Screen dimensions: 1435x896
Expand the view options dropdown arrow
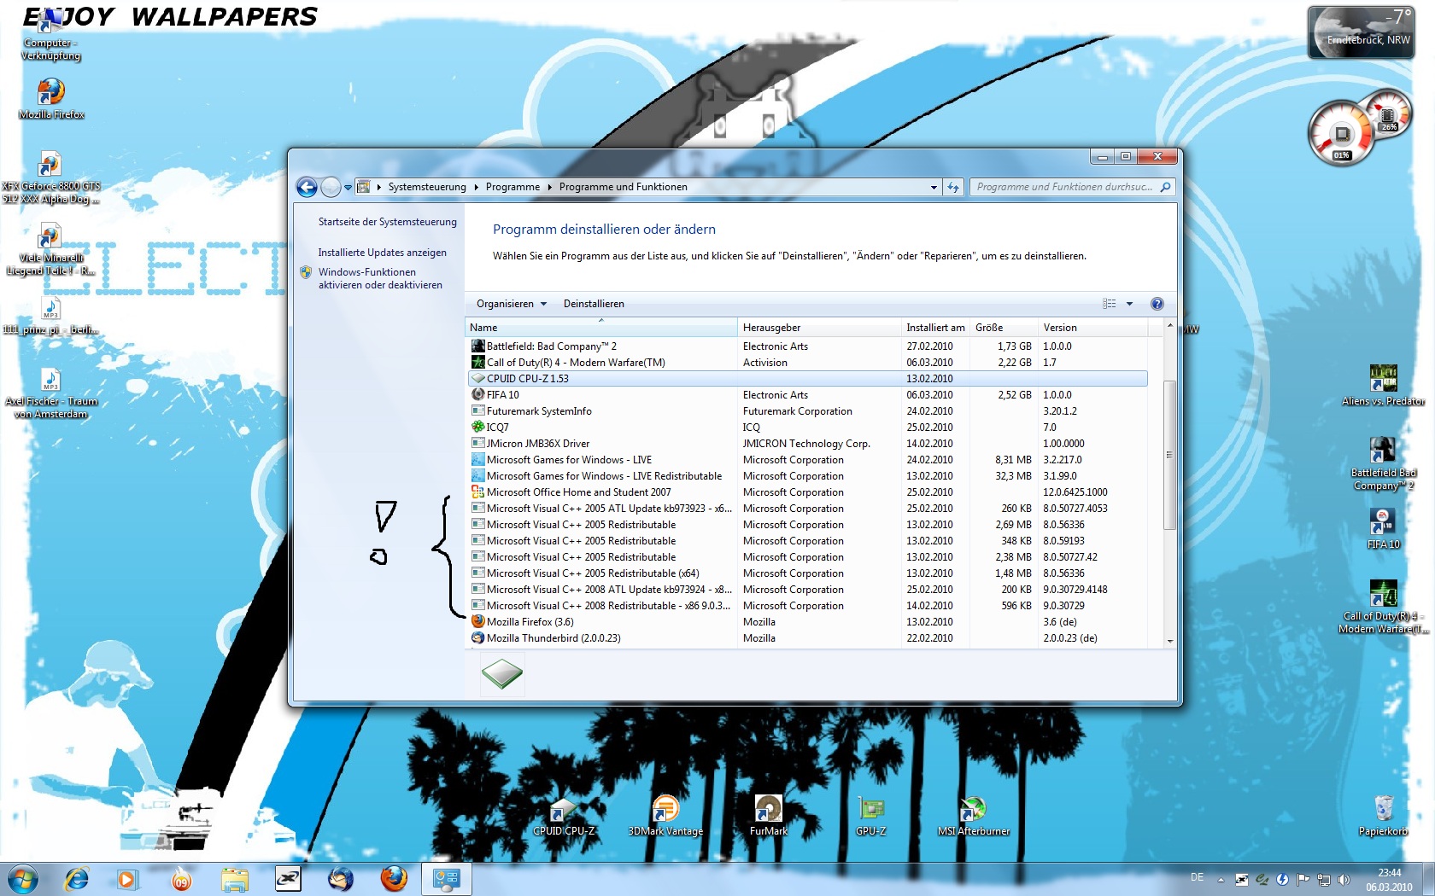tap(1129, 304)
